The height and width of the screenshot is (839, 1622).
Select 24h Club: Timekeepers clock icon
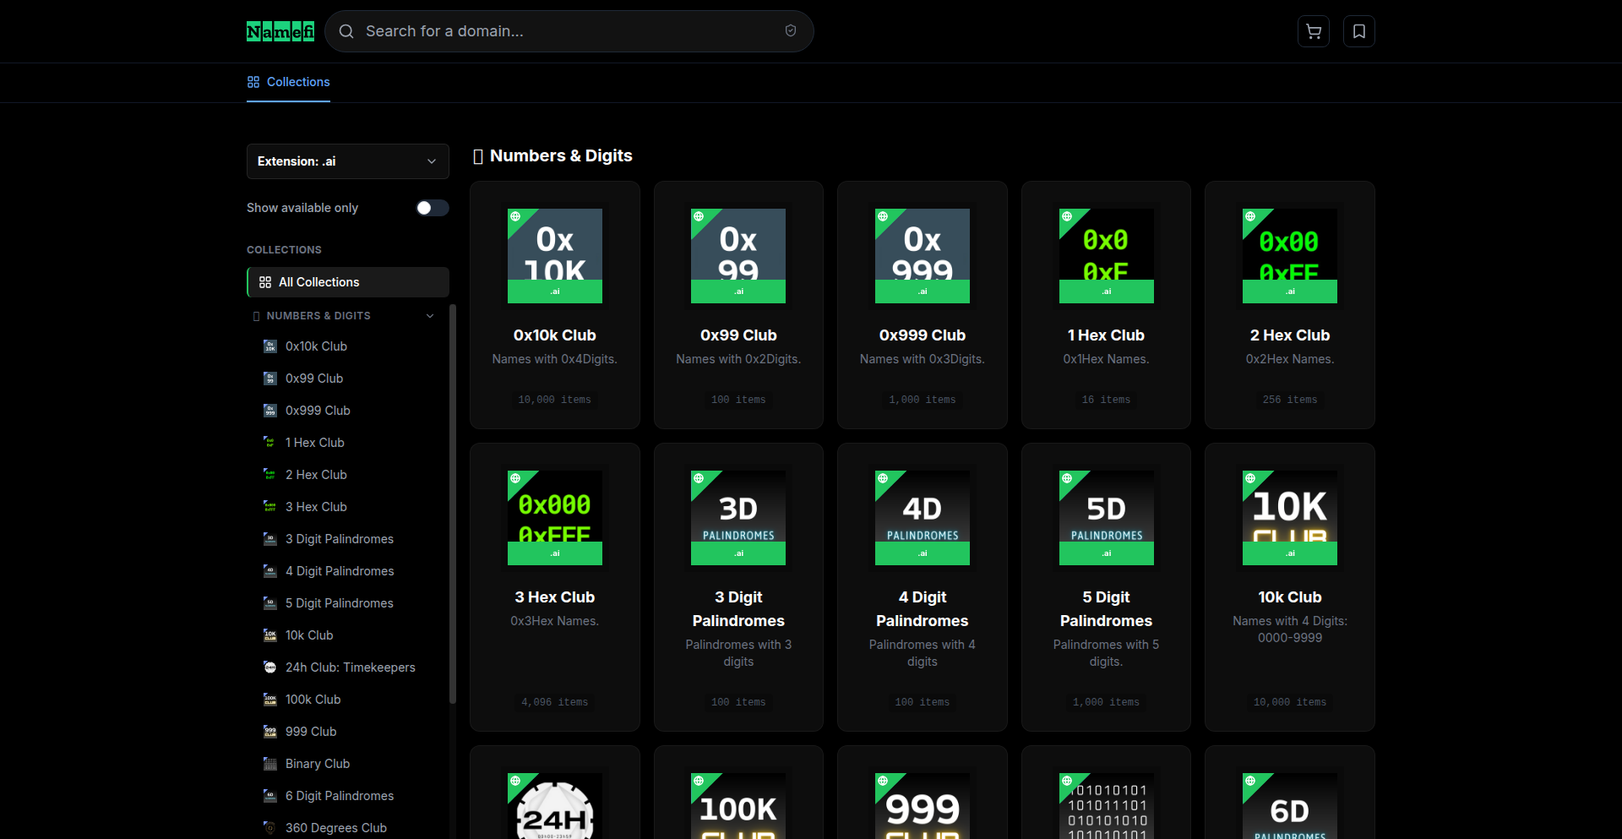point(270,667)
